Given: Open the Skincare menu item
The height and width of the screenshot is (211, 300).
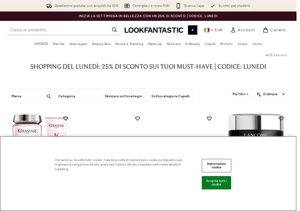Looking at the screenshot, I should (x=173, y=44).
